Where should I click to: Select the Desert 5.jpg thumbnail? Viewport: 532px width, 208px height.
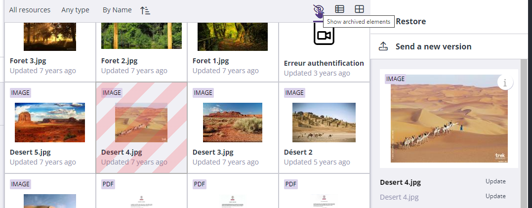(x=49, y=123)
